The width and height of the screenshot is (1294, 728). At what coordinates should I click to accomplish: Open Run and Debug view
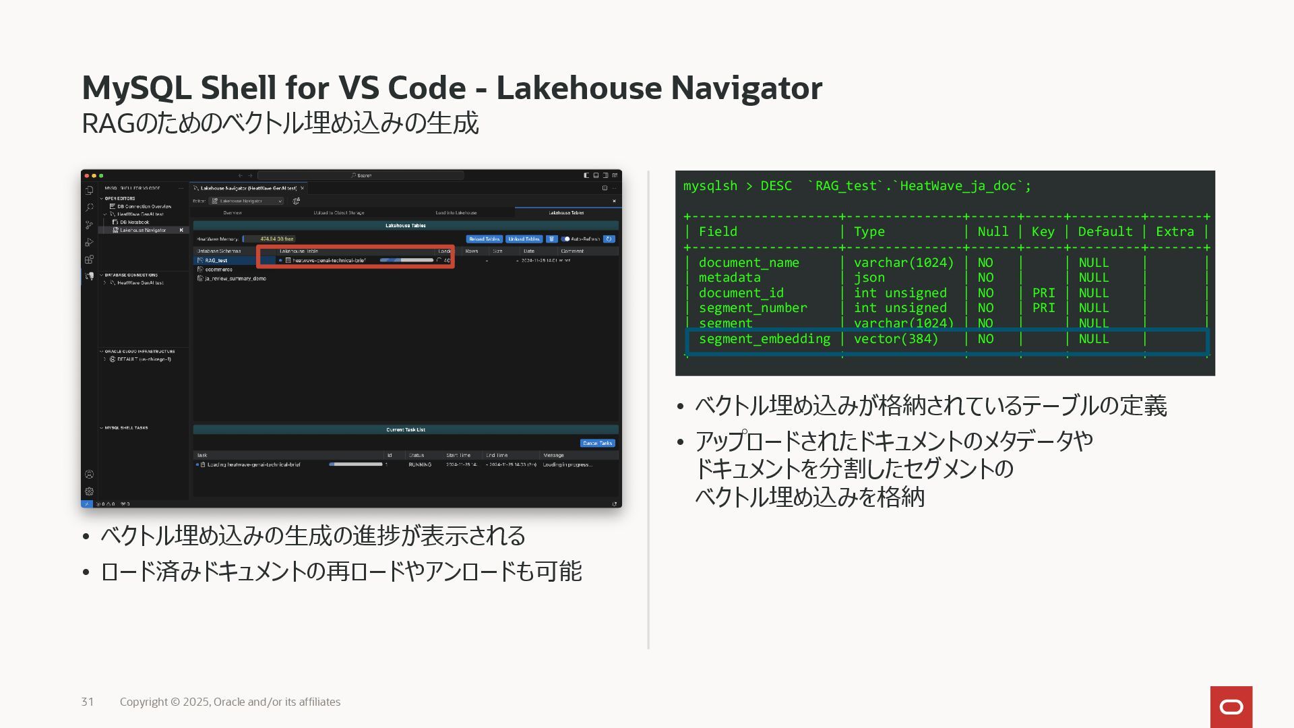click(89, 242)
